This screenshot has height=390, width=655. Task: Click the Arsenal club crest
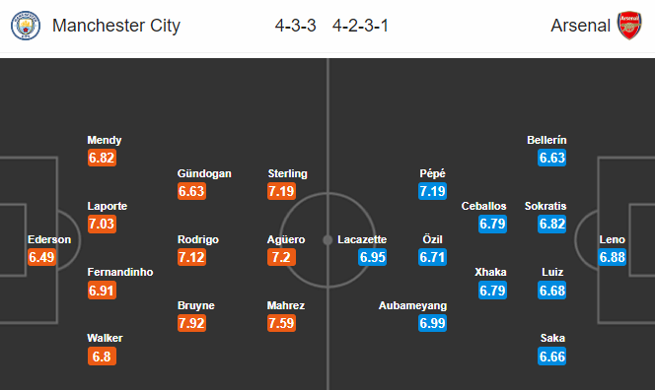pyautogui.click(x=629, y=26)
